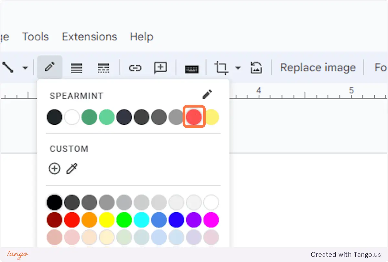Pick the cyan swatch in the palette
This screenshot has height=262, width=388.
point(142,220)
